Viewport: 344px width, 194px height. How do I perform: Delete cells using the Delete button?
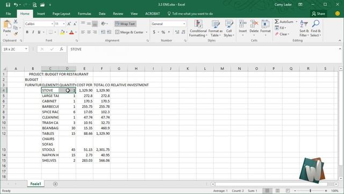click(254, 28)
